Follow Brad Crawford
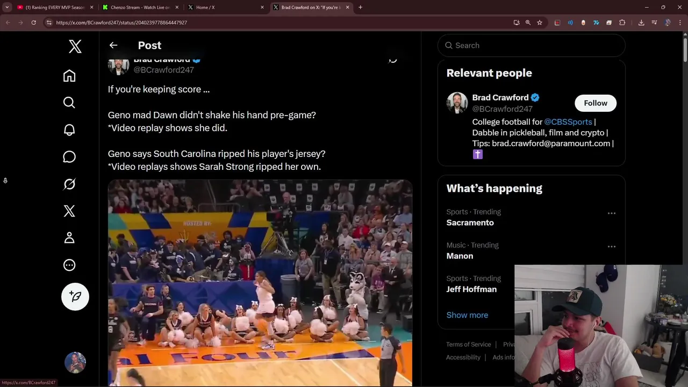Image resolution: width=688 pixels, height=387 pixels. pyautogui.click(x=596, y=103)
